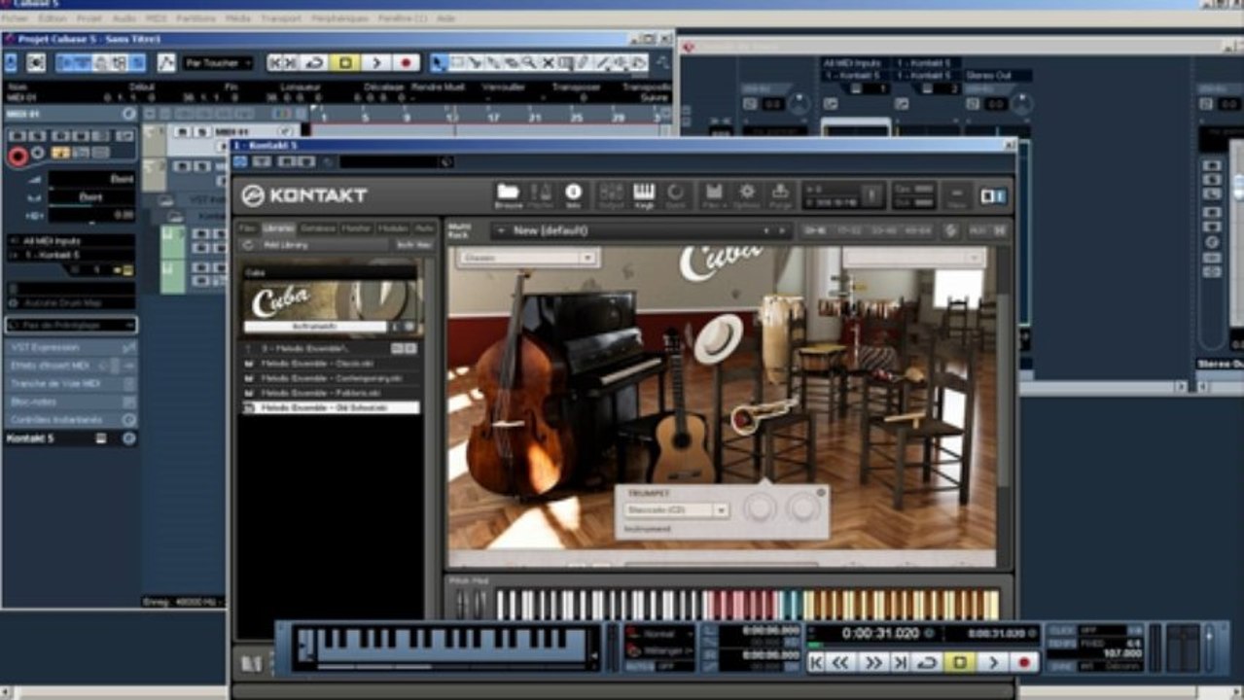Viewport: 1244px width, 700px height.
Task: Open the Aucune Drum Map dropdown
Action: coord(71,304)
